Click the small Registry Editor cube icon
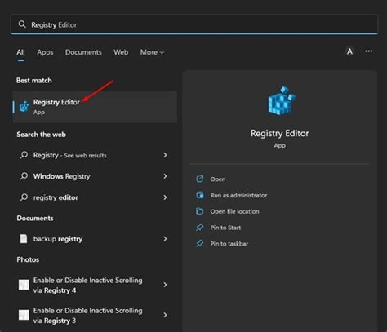The image size is (387, 332). 24,106
